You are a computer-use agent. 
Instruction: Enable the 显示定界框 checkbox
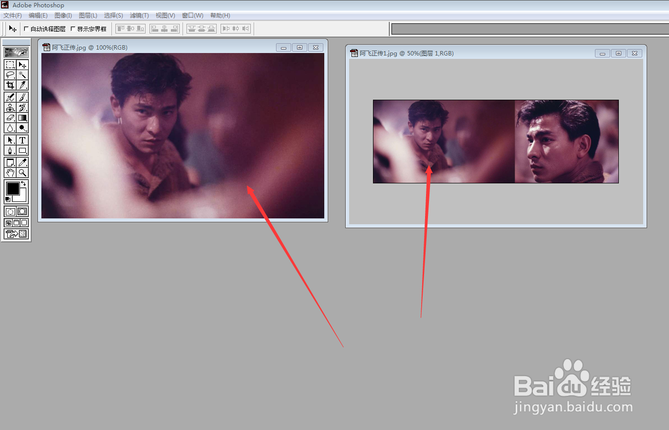[73, 29]
